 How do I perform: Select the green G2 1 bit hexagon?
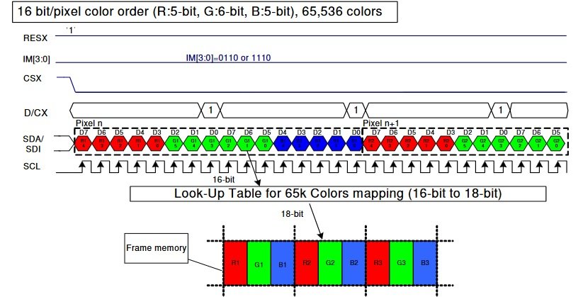click(x=538, y=143)
